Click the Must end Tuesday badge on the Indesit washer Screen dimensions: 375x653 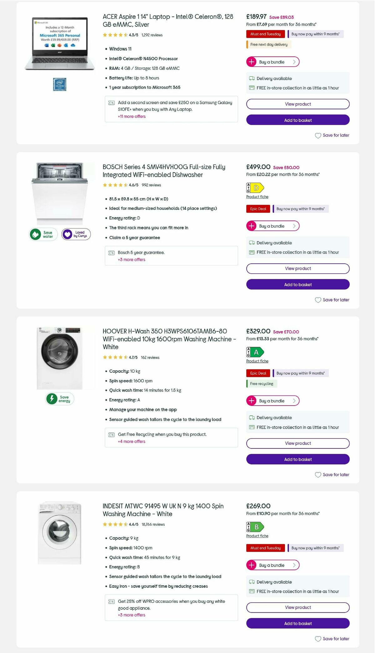click(x=265, y=548)
